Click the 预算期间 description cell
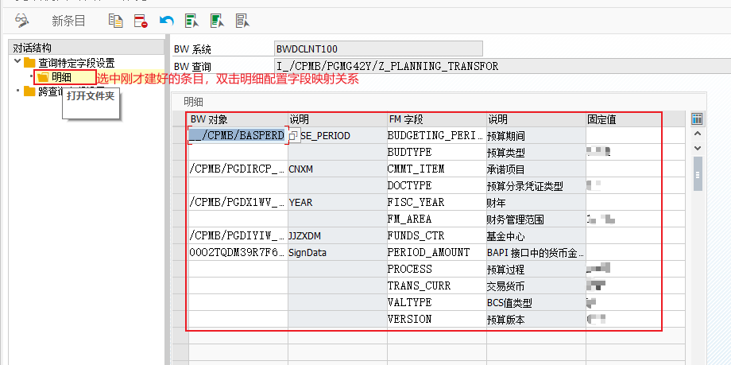Image resolution: width=731 pixels, height=365 pixels. point(536,135)
